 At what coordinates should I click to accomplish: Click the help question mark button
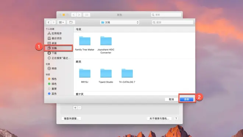pos(176,119)
